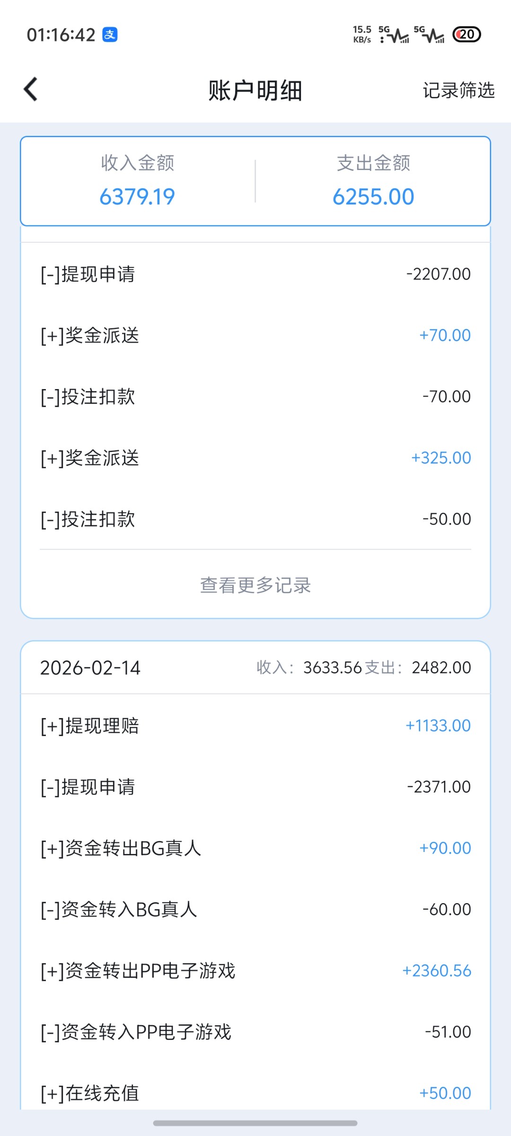Select the 收入金额 6379.19 summary
Image resolution: width=511 pixels, height=1136 pixels.
(x=137, y=182)
